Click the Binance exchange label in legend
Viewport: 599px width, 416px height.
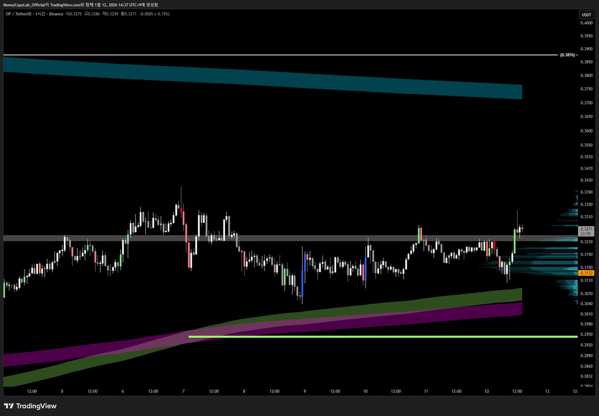[56, 13]
